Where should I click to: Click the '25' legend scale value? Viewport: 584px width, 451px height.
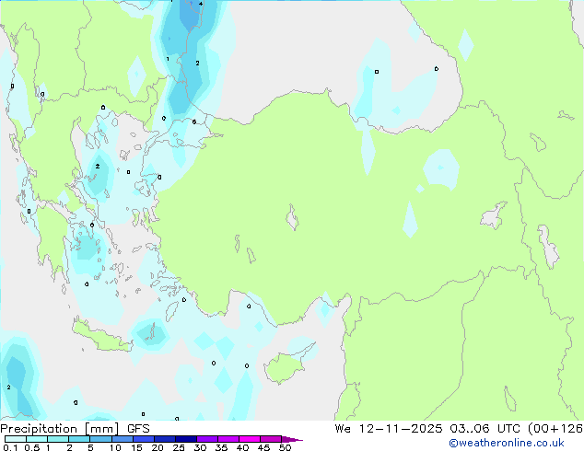click(179, 447)
